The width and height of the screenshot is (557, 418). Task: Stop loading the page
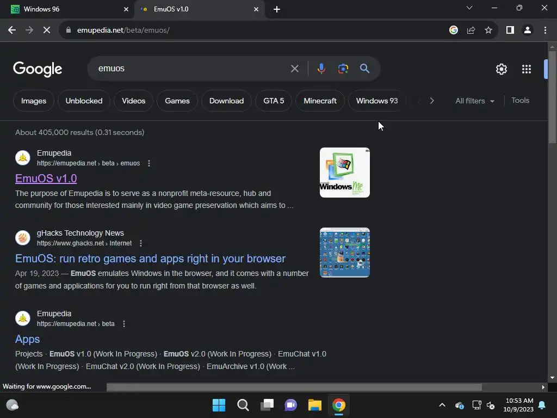[x=47, y=30]
